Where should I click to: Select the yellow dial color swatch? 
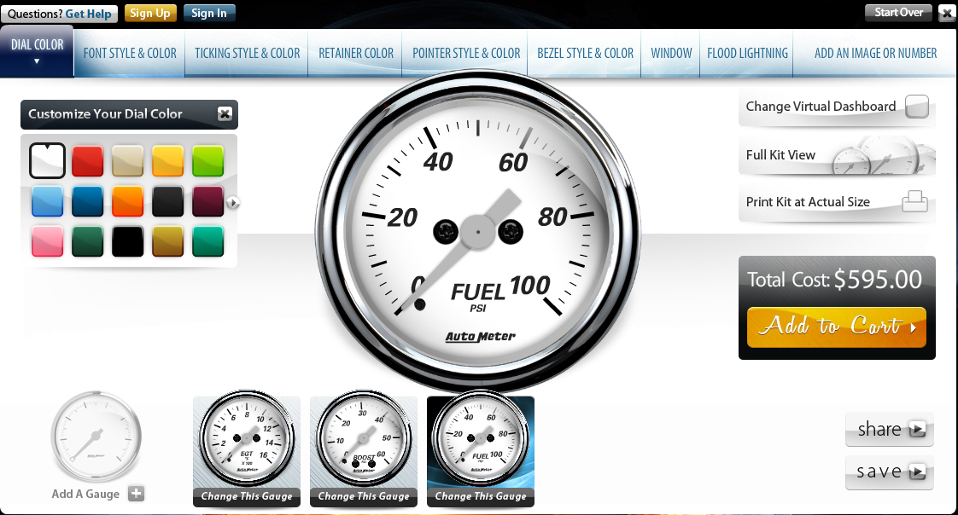click(x=167, y=161)
